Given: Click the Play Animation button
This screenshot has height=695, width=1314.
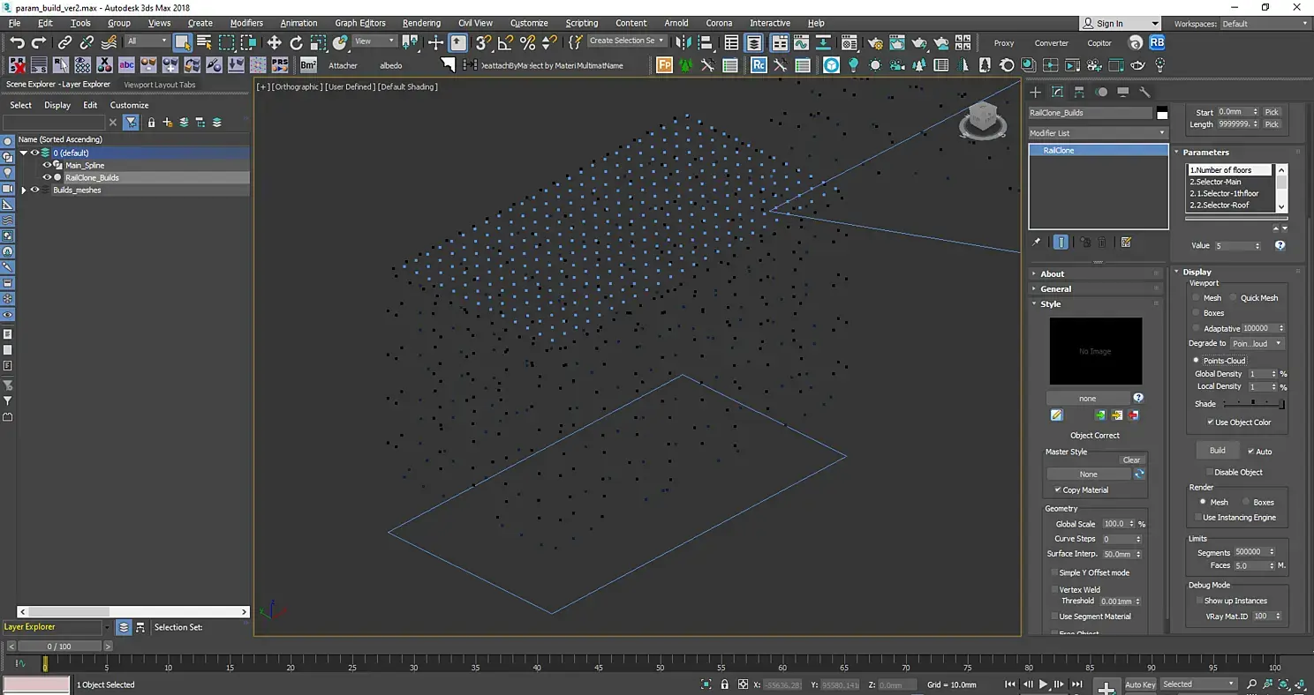Looking at the screenshot, I should point(1044,684).
